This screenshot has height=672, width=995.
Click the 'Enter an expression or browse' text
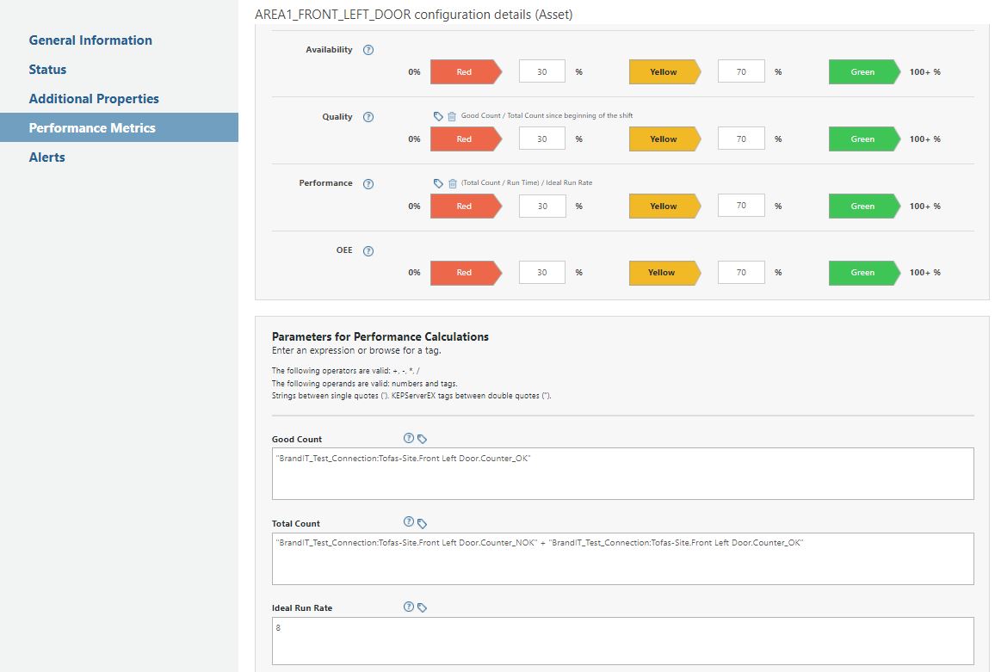(x=356, y=350)
